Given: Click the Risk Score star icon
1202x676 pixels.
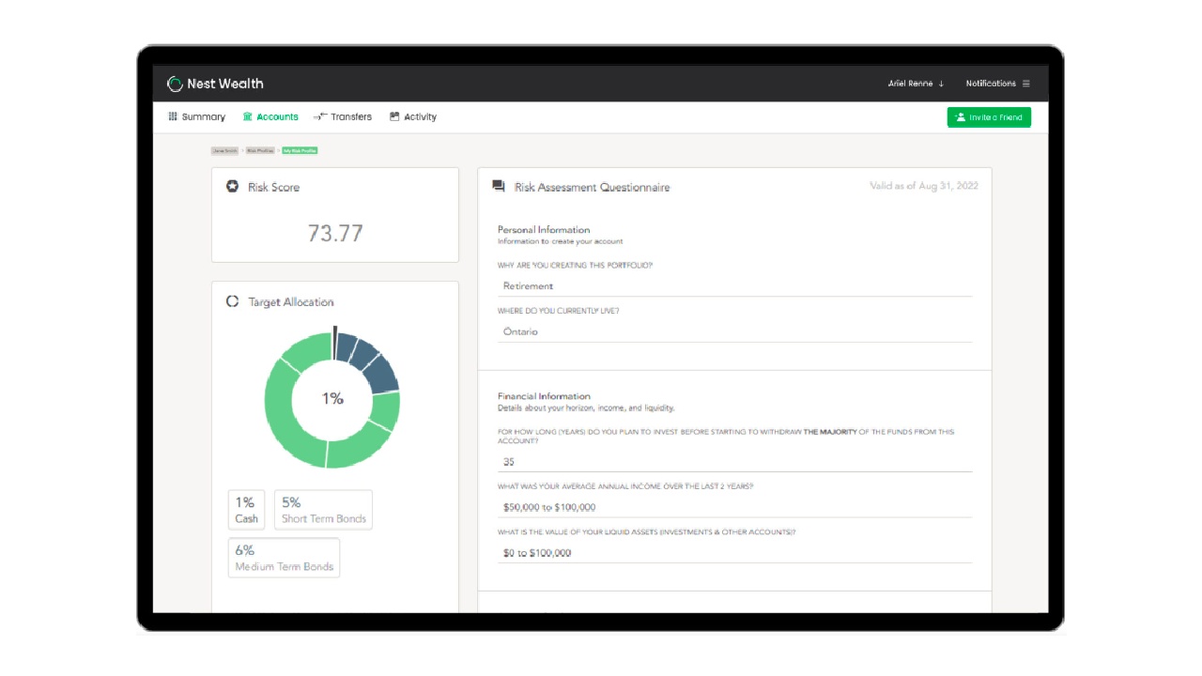Looking at the screenshot, I should point(233,187).
